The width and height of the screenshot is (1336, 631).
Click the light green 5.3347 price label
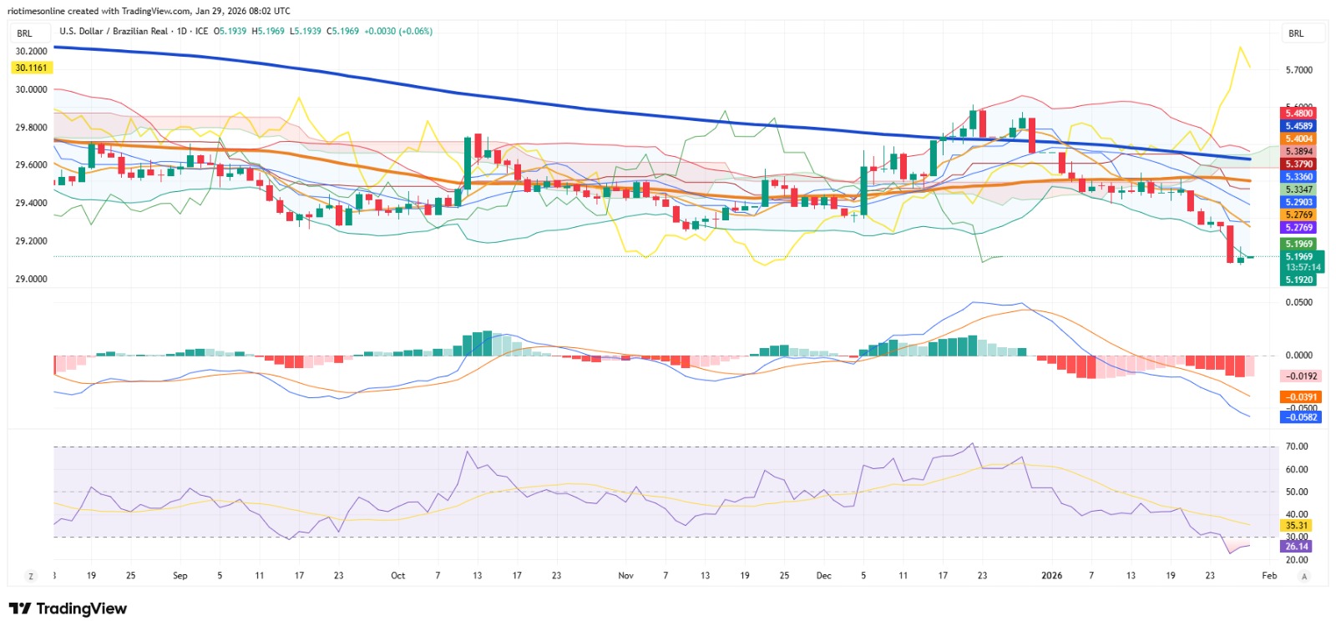point(1298,189)
